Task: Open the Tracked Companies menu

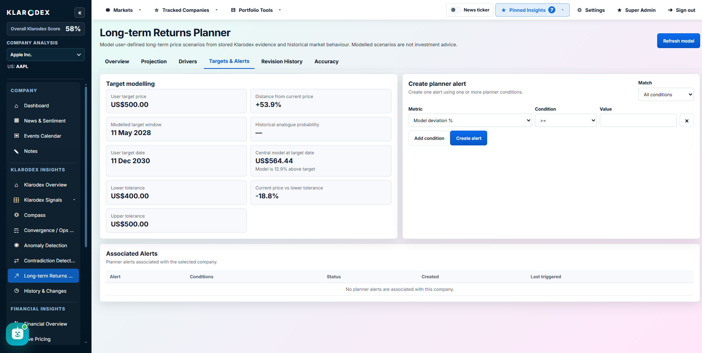Action: [x=186, y=10]
